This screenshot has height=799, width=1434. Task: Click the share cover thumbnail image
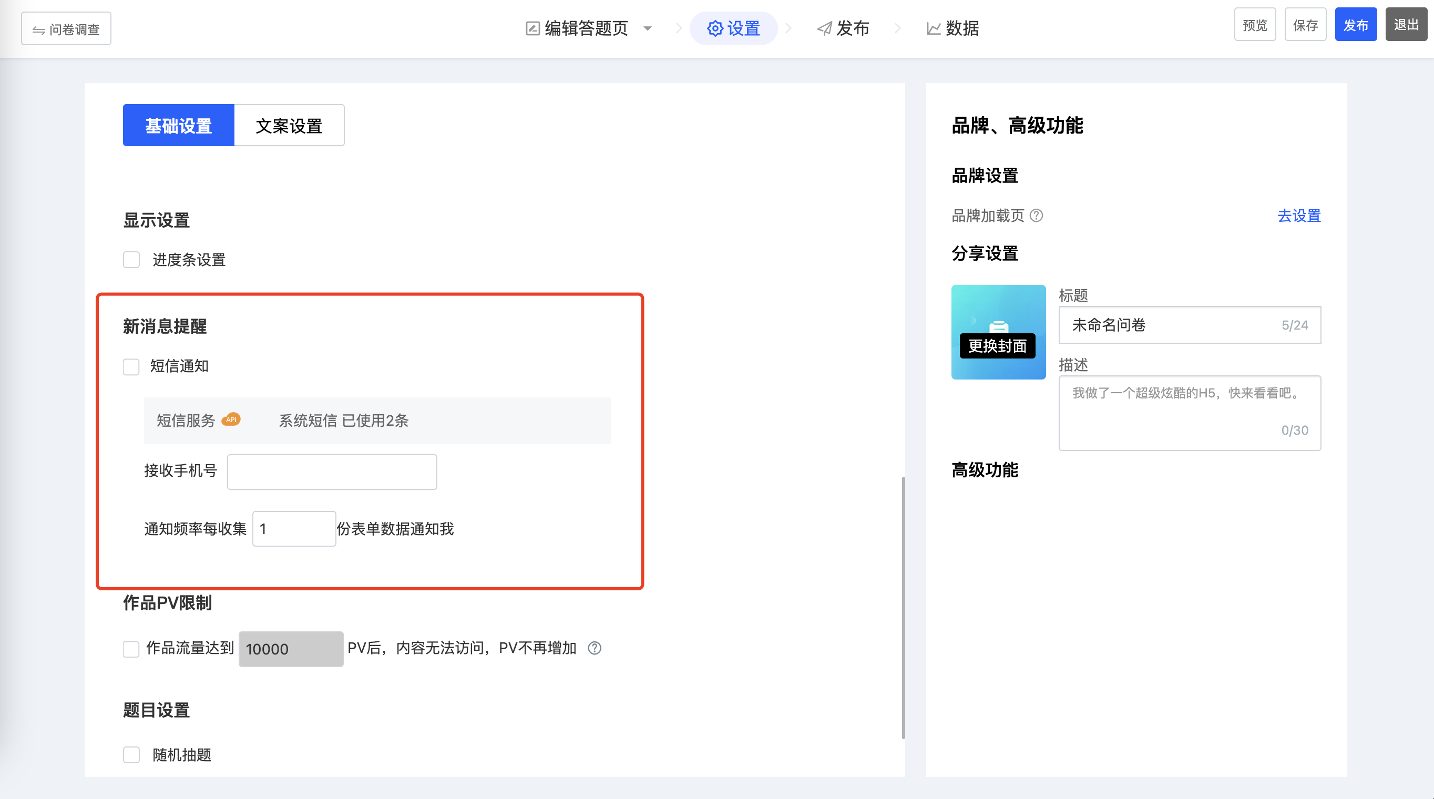[x=999, y=332]
